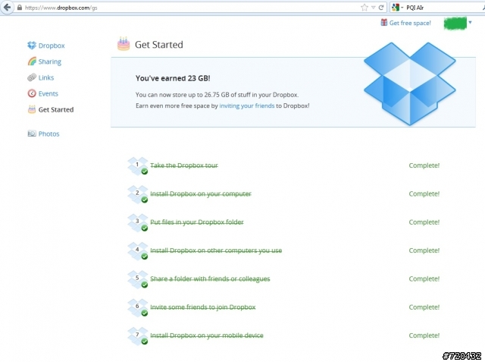Open Photos in the sidebar
The width and height of the screenshot is (485, 362).
[x=48, y=134]
